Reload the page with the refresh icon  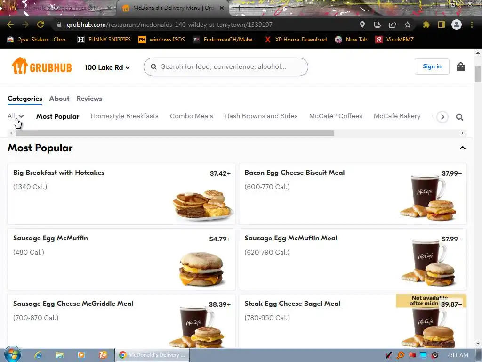40,25
